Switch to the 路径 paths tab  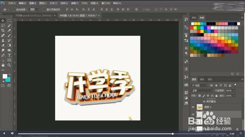click(x=210, y=80)
